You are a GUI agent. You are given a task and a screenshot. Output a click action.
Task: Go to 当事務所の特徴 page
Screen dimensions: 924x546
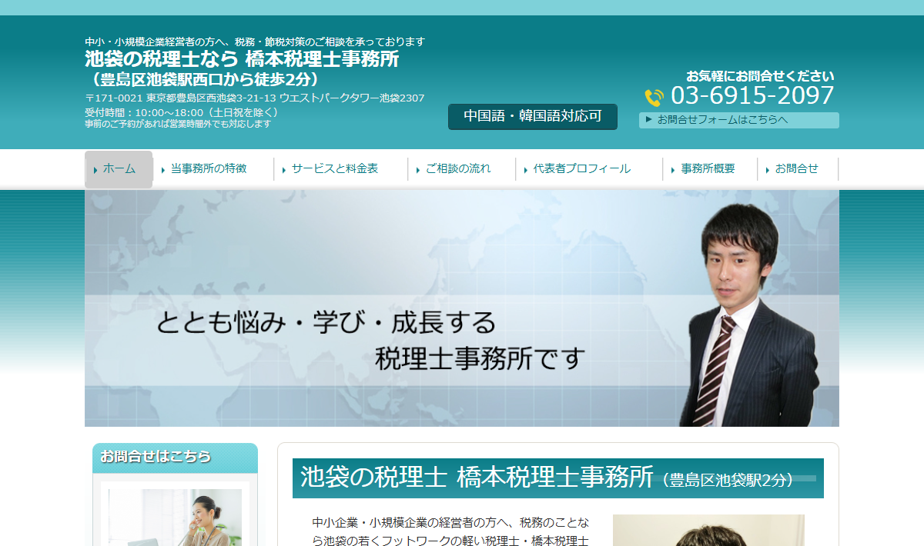point(209,169)
